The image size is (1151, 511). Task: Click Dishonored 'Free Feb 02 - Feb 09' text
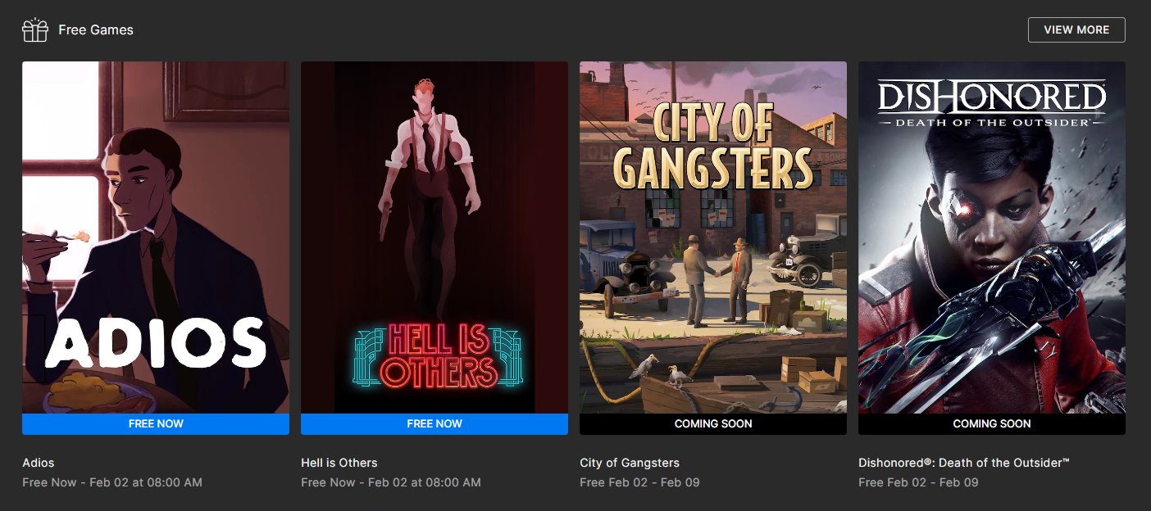click(918, 482)
